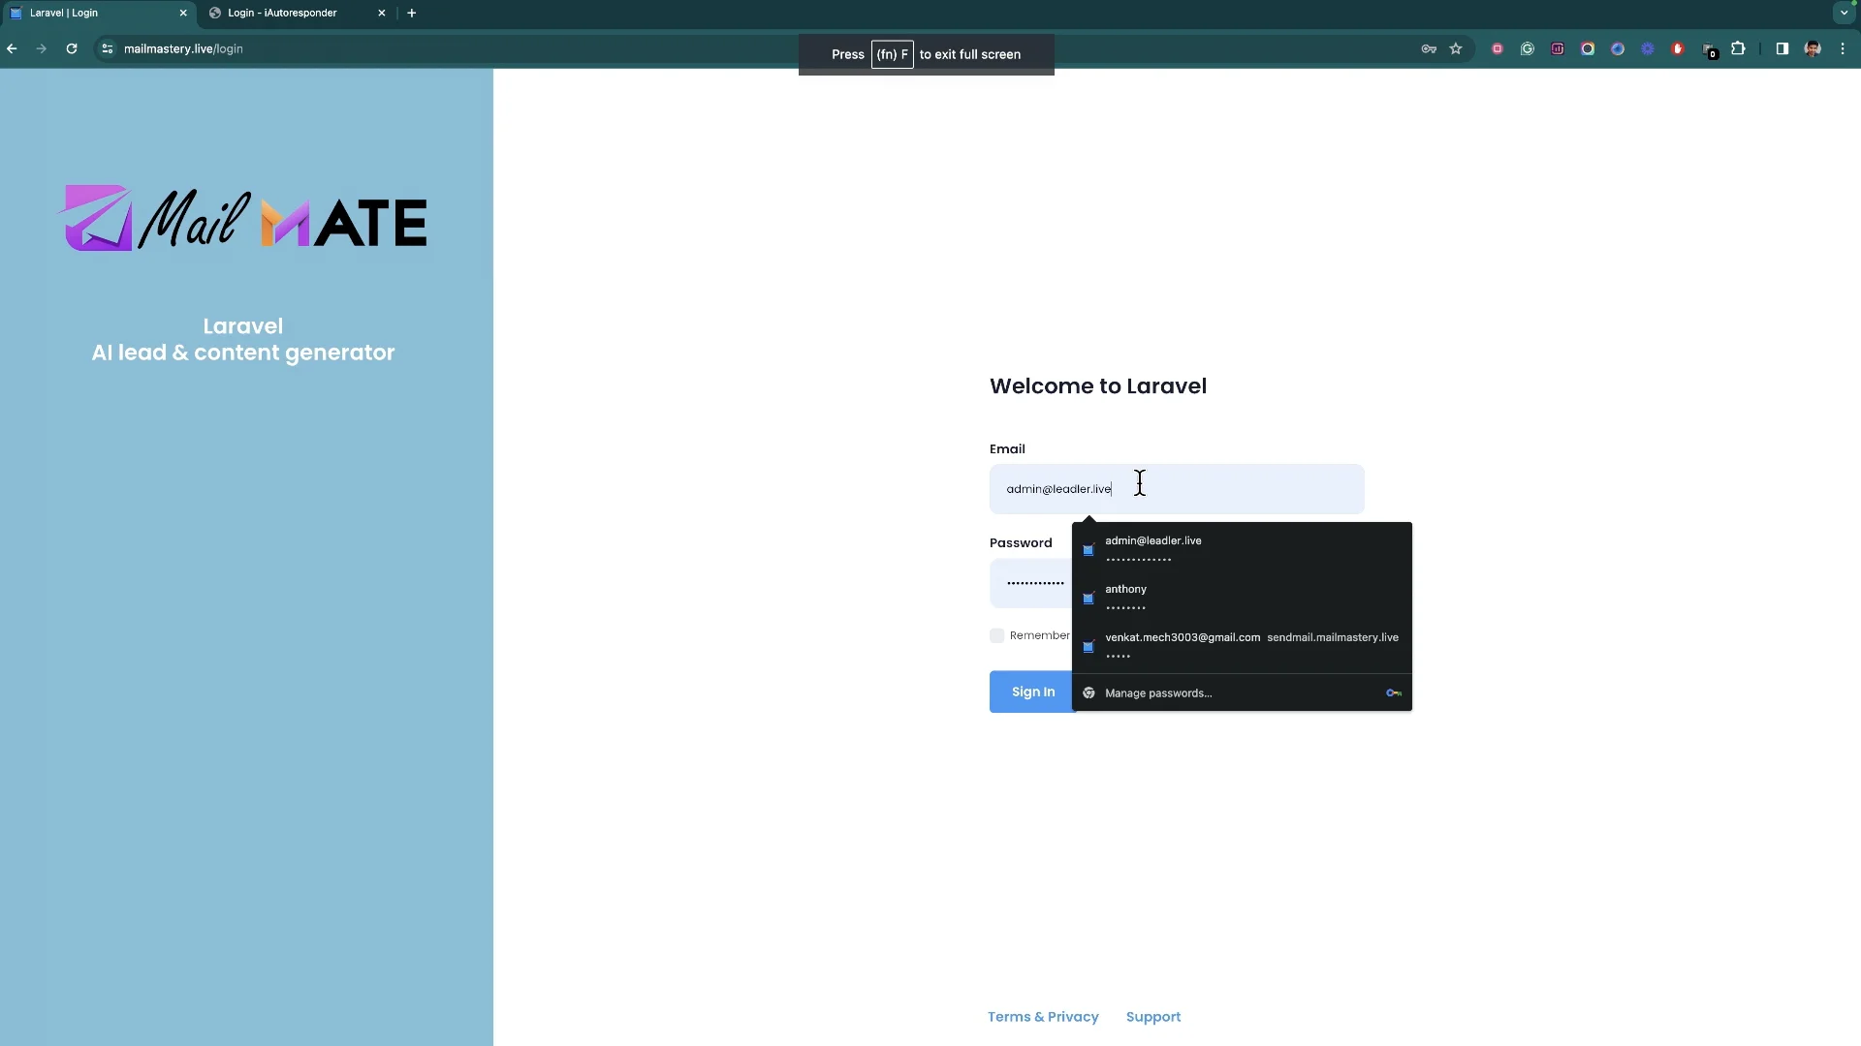Click inside the Password field

(x=1032, y=582)
